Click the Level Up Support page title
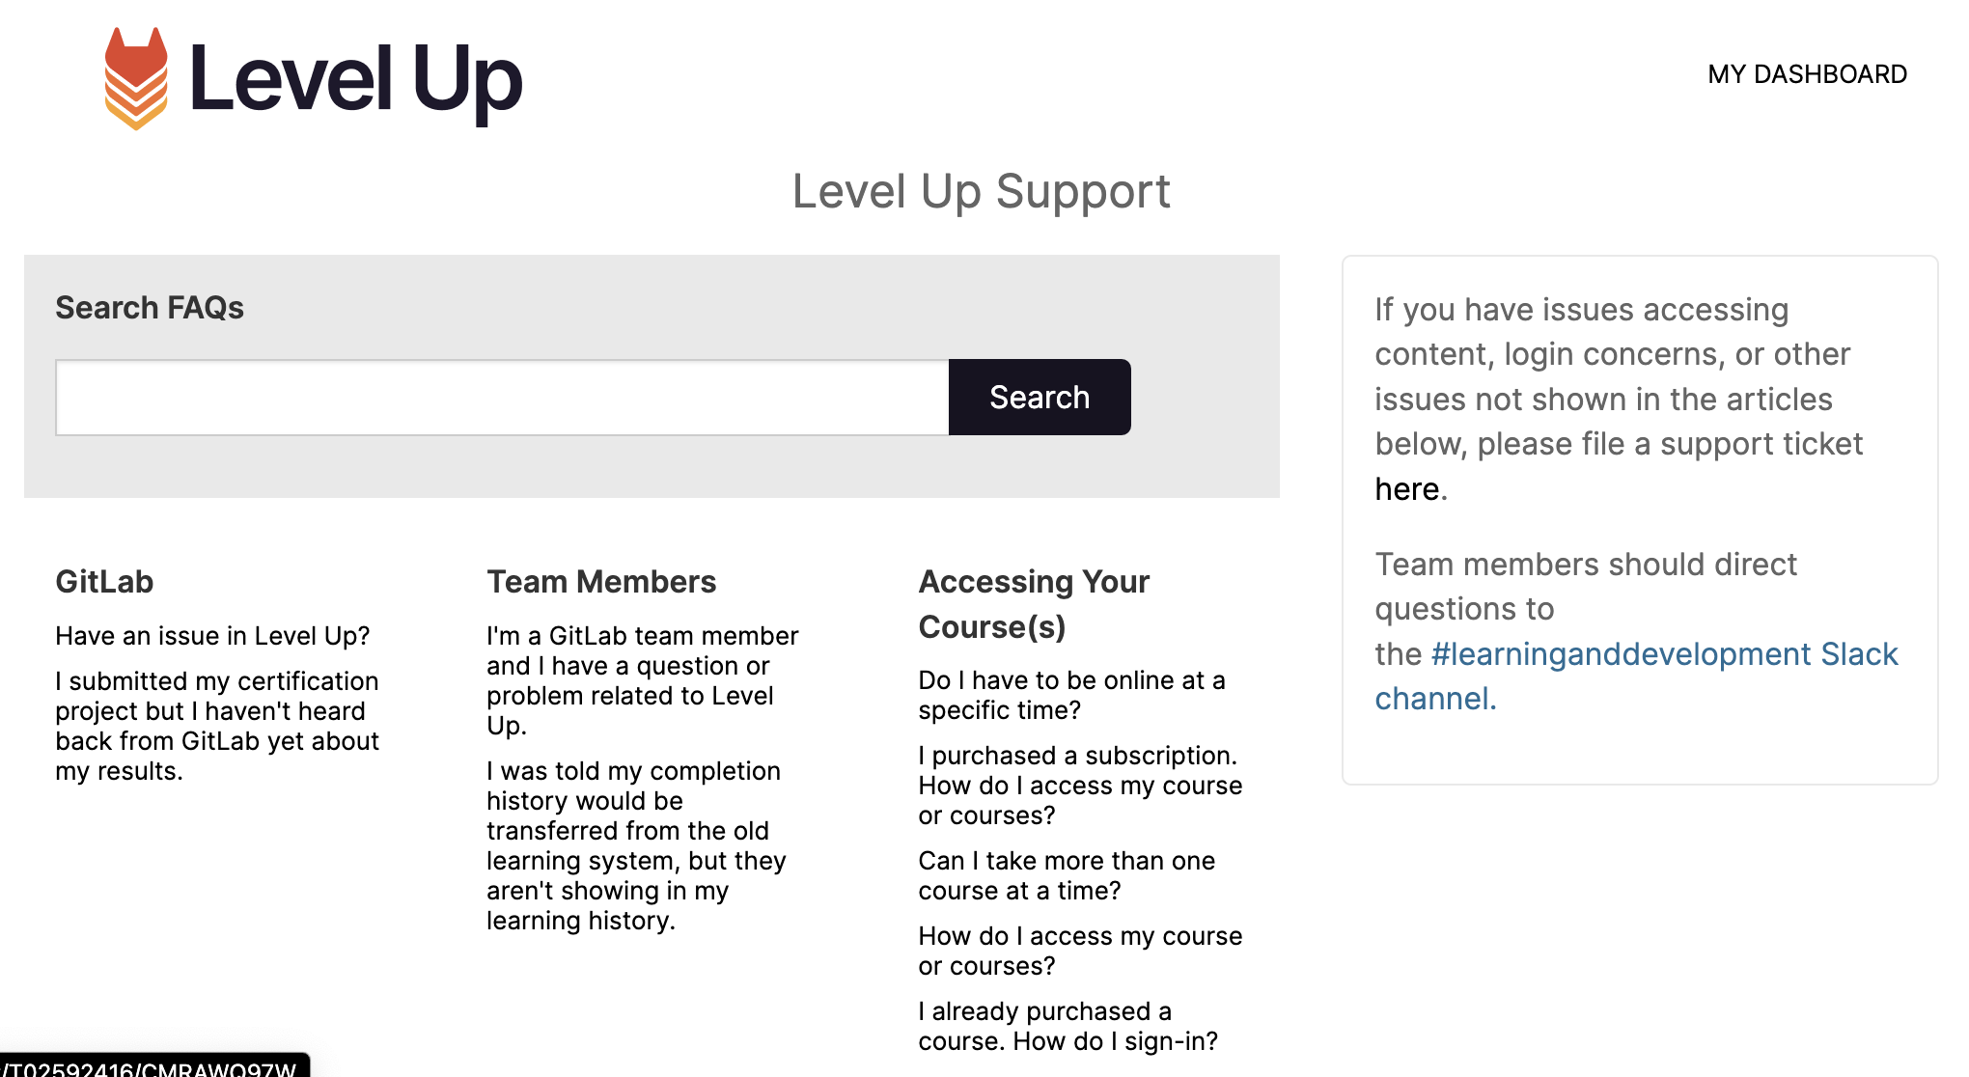Image resolution: width=1969 pixels, height=1077 pixels. pos(982,191)
